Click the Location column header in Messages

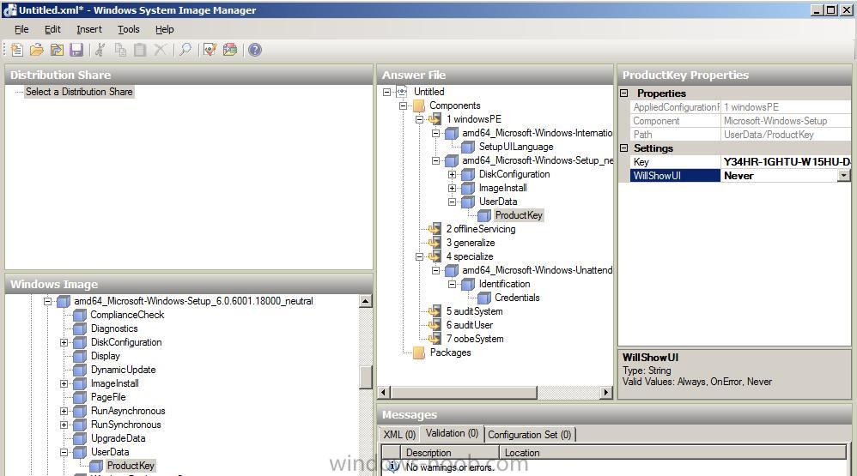click(673, 453)
